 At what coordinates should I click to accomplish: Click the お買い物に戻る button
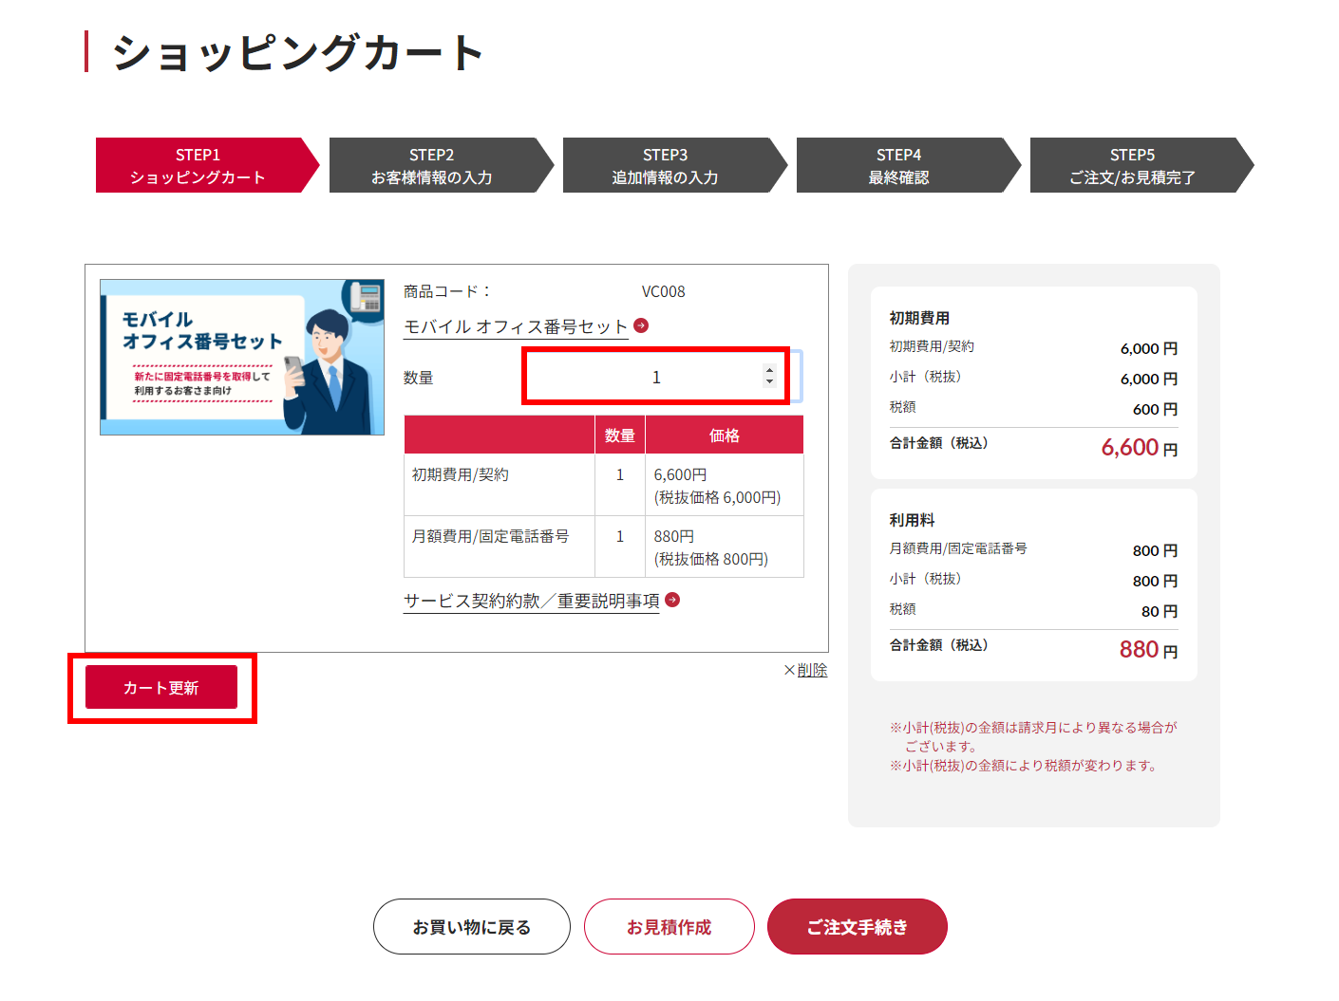(x=471, y=927)
